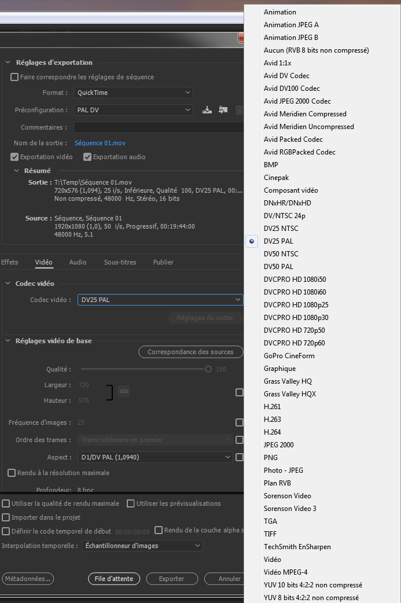Open the Aspect D1/DV PAL dropdown
The width and height of the screenshot is (401, 603).
coord(154,457)
